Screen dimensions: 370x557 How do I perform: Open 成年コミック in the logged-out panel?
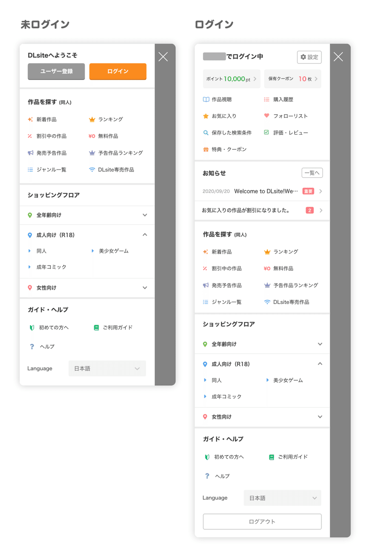[x=51, y=267]
